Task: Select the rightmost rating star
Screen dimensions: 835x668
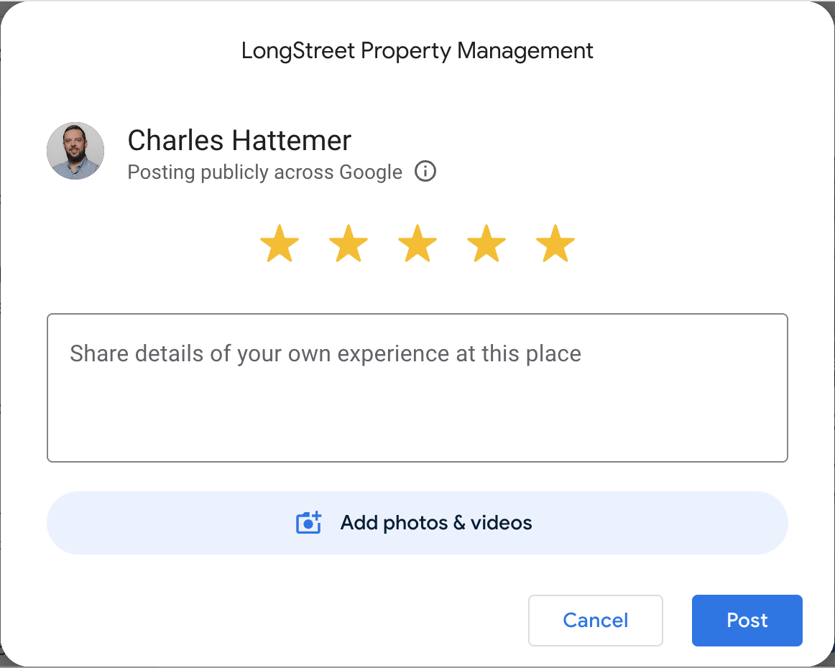Action: click(x=555, y=243)
